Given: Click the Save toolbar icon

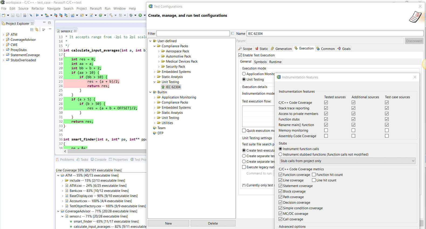Looking at the screenshot, I should (13, 15).
